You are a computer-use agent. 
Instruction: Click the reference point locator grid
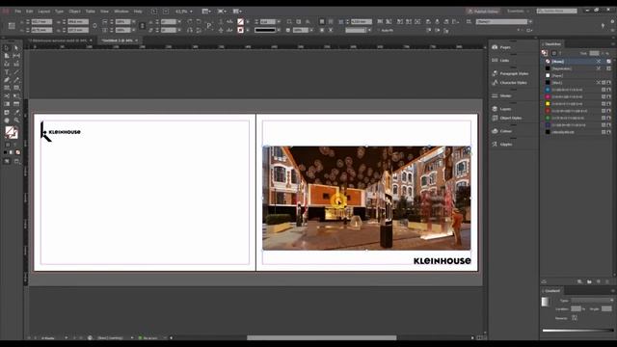[x=12, y=26]
